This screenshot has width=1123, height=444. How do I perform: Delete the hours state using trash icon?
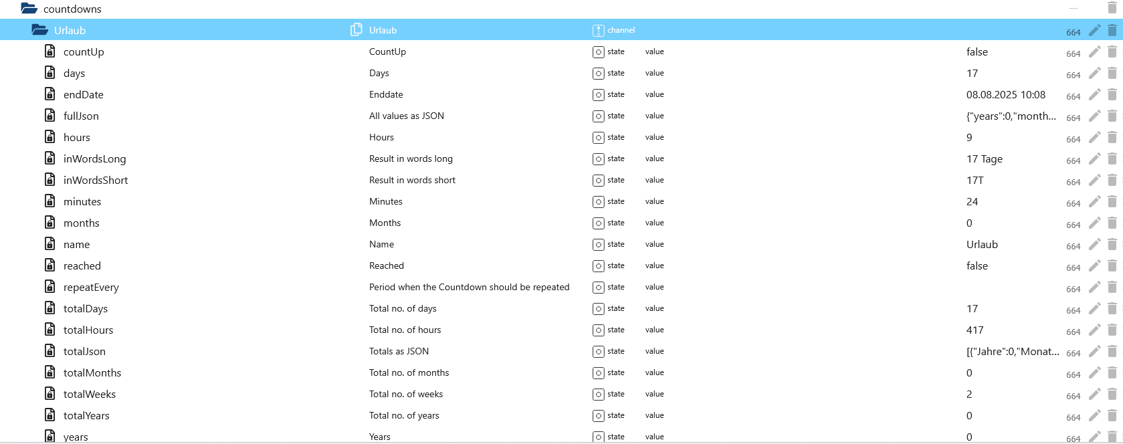point(1112,137)
